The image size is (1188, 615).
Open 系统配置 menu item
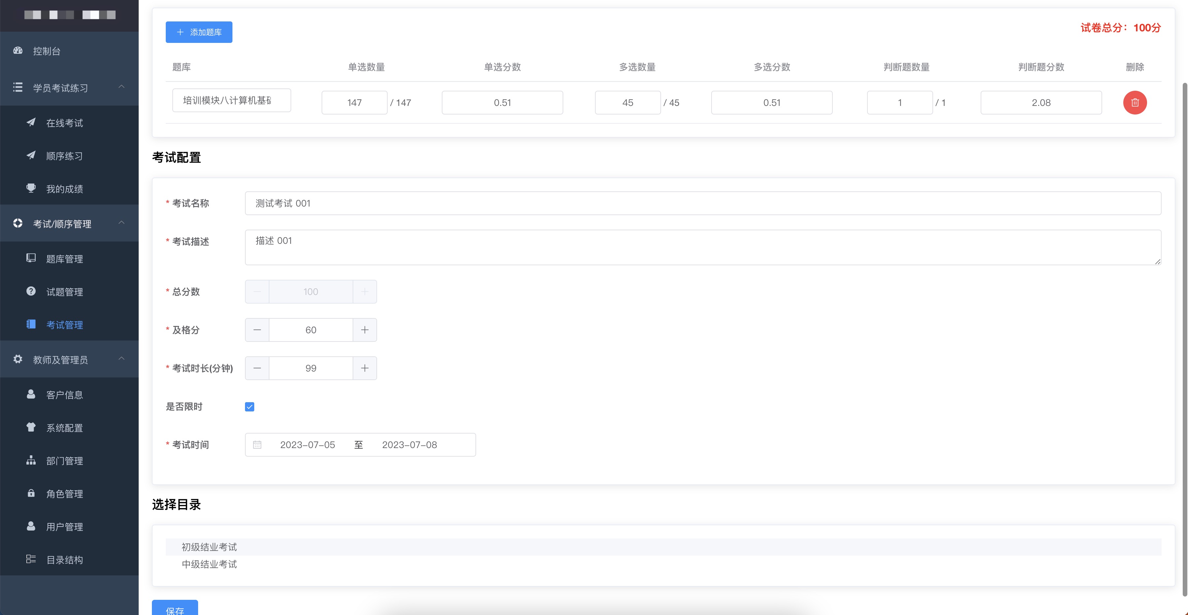[69, 428]
